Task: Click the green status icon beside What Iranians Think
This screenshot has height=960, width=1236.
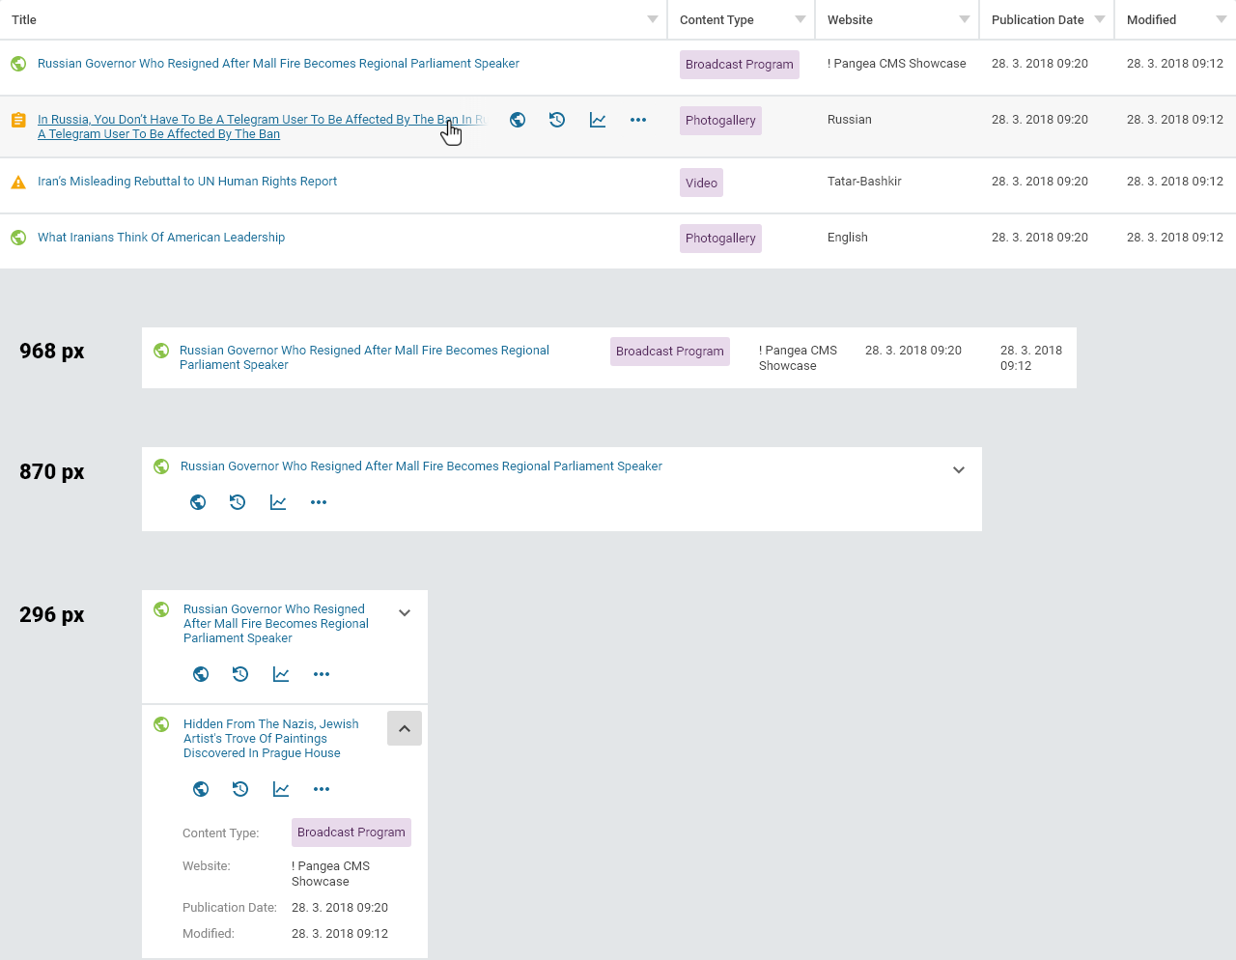Action: coord(18,238)
